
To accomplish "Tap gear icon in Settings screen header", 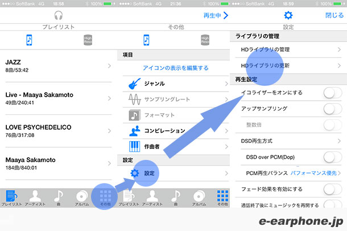I will click(288, 15).
